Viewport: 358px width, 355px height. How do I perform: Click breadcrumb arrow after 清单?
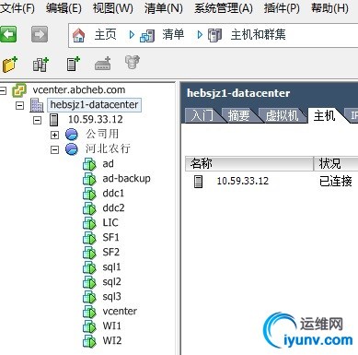tap(200, 35)
